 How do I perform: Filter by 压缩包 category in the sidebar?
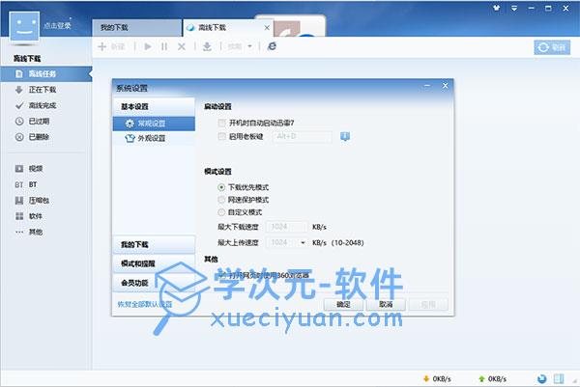(39, 201)
